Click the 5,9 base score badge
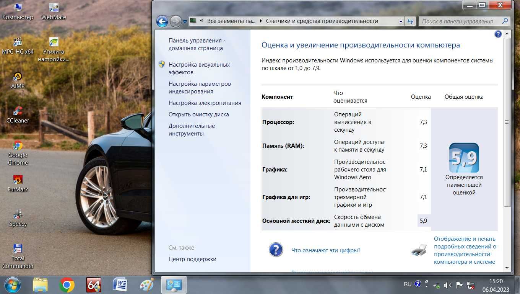 (464, 158)
